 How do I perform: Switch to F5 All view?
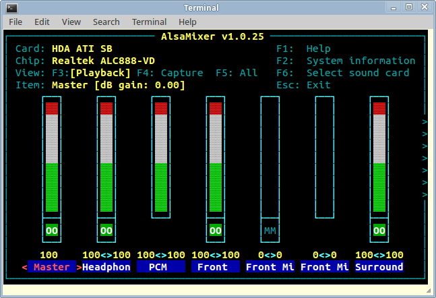pos(237,73)
